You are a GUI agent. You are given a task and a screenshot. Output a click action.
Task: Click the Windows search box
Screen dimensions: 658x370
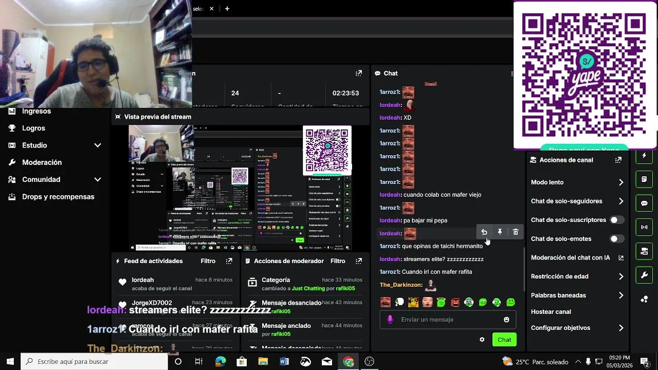pyautogui.click(x=94, y=362)
